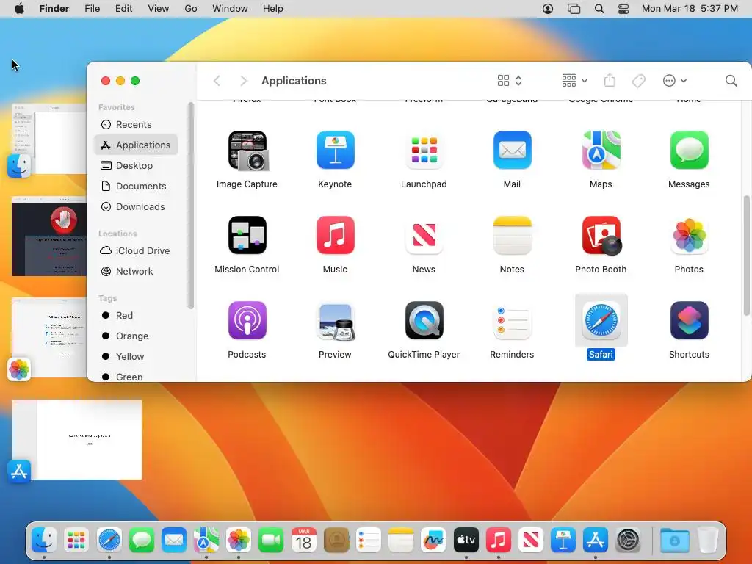This screenshot has height=564, width=752.
Task: Open the Group By dropdown
Action: pos(574,81)
